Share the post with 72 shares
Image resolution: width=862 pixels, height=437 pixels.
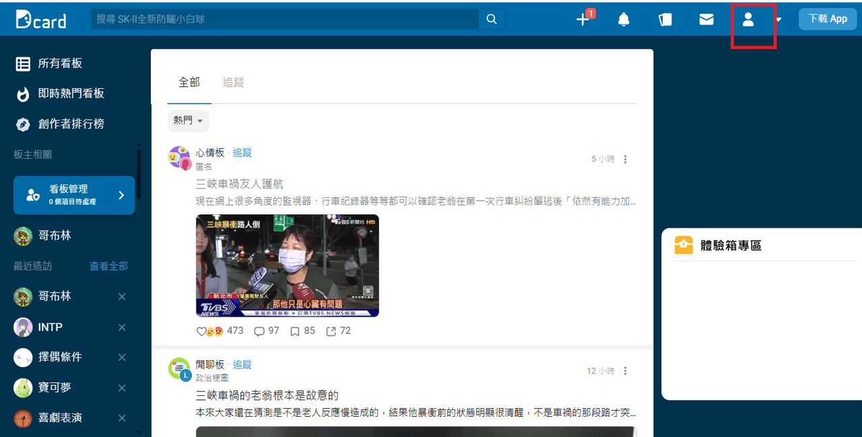[338, 331]
